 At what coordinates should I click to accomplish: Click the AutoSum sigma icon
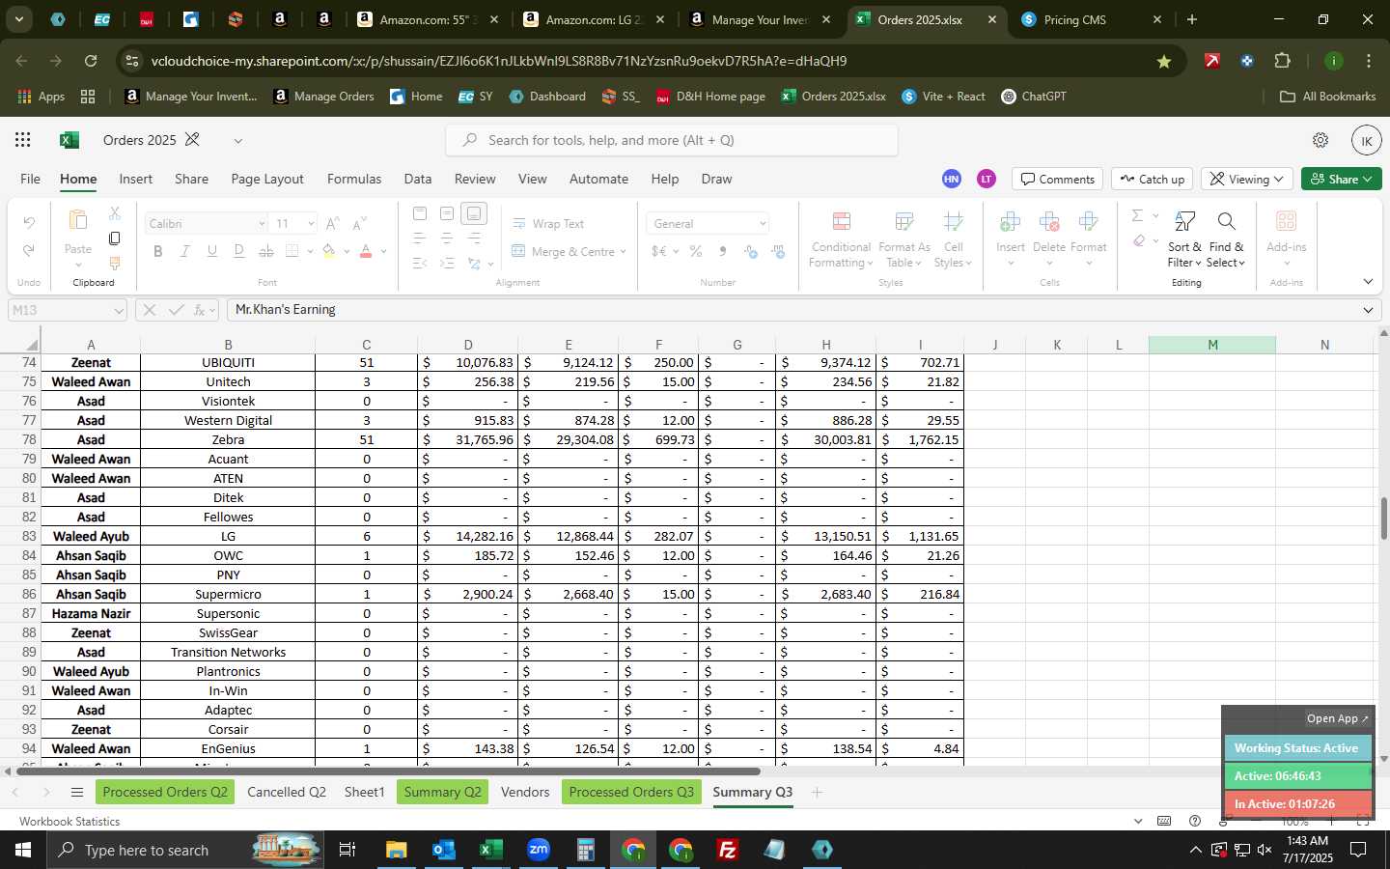[1137, 215]
